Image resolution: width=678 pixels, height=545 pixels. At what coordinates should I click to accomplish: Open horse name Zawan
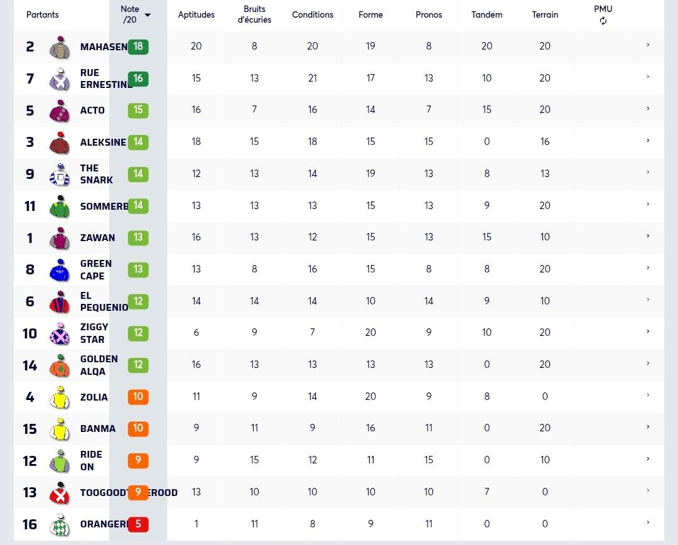(98, 238)
